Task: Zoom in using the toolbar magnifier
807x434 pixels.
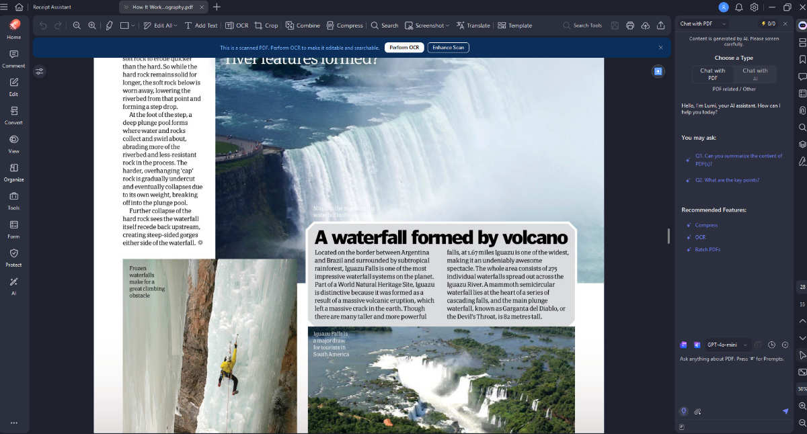Action: point(92,26)
